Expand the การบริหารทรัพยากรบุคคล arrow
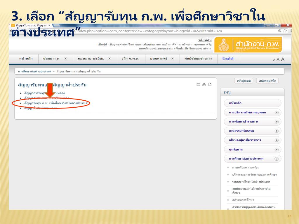The width and height of the screenshot is (299, 224). click(x=277, y=113)
